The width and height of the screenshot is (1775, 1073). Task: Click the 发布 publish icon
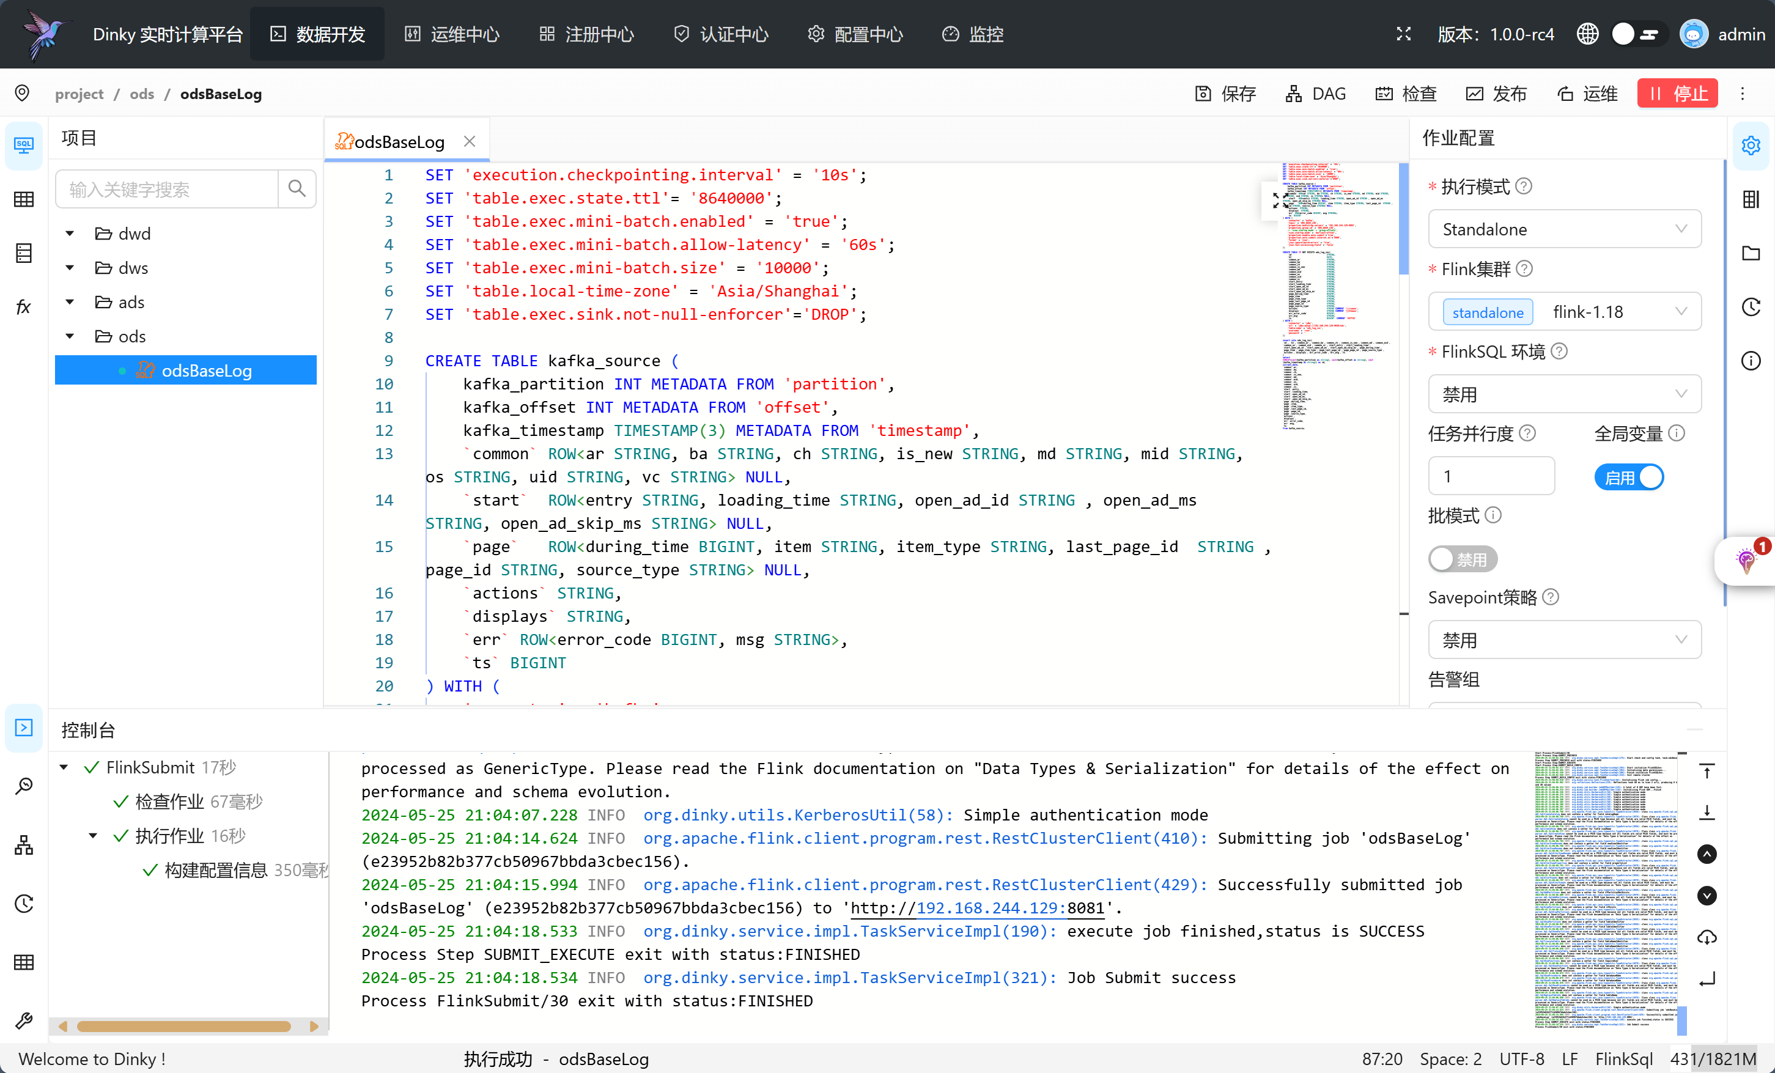[1475, 94]
